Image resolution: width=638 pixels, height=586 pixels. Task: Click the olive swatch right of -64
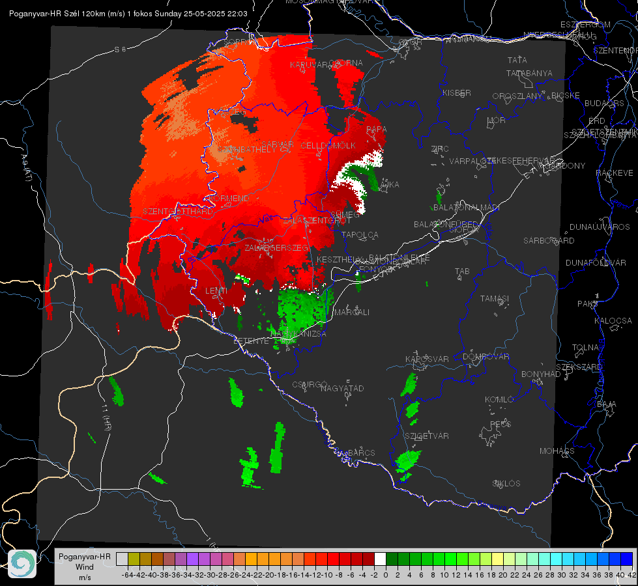(x=134, y=559)
